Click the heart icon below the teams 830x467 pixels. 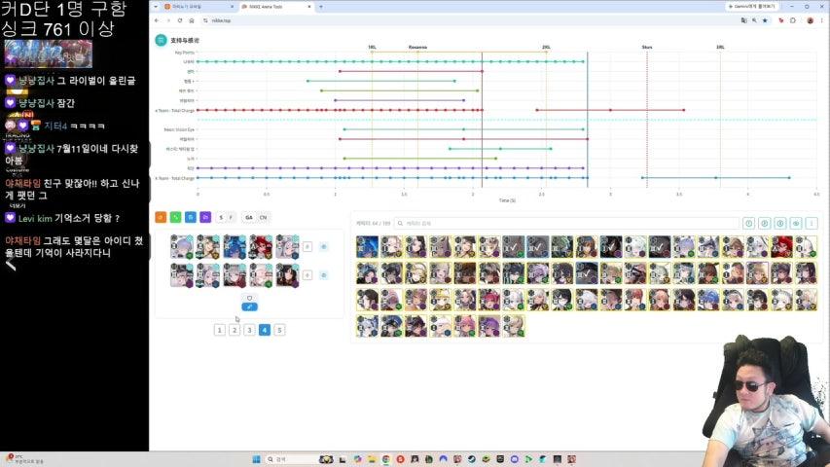pos(249,298)
